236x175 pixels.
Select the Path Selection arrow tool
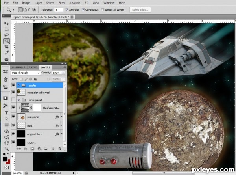click(x=6, y=119)
